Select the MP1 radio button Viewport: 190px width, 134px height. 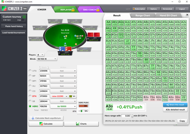[30, 81]
